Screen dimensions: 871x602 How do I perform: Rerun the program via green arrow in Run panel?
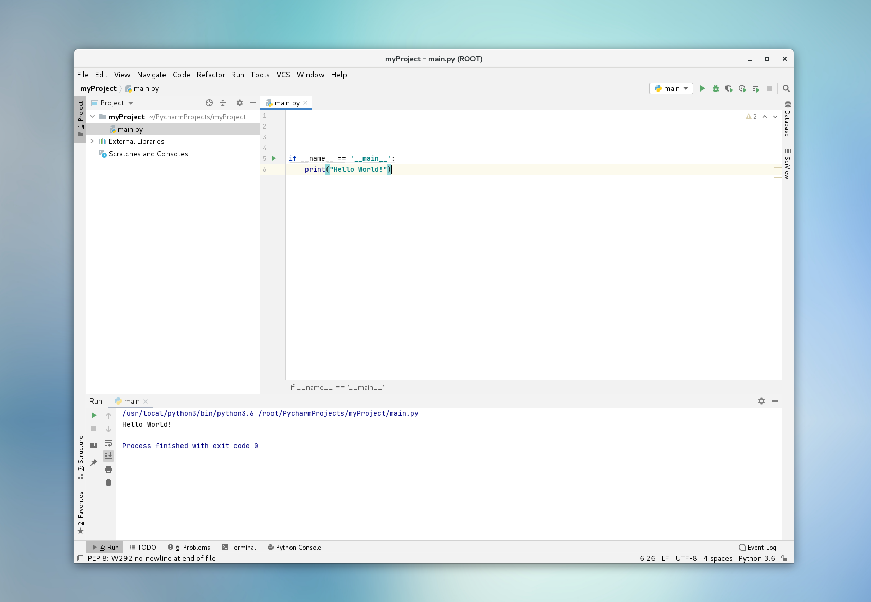(x=93, y=415)
